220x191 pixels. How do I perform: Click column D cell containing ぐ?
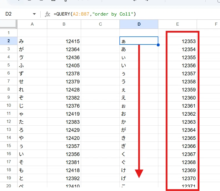139,162
